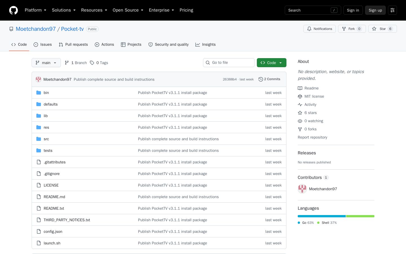Viewport: 406px width, 254px height.
Task: Switch to the Insights tab
Action: tap(206, 45)
